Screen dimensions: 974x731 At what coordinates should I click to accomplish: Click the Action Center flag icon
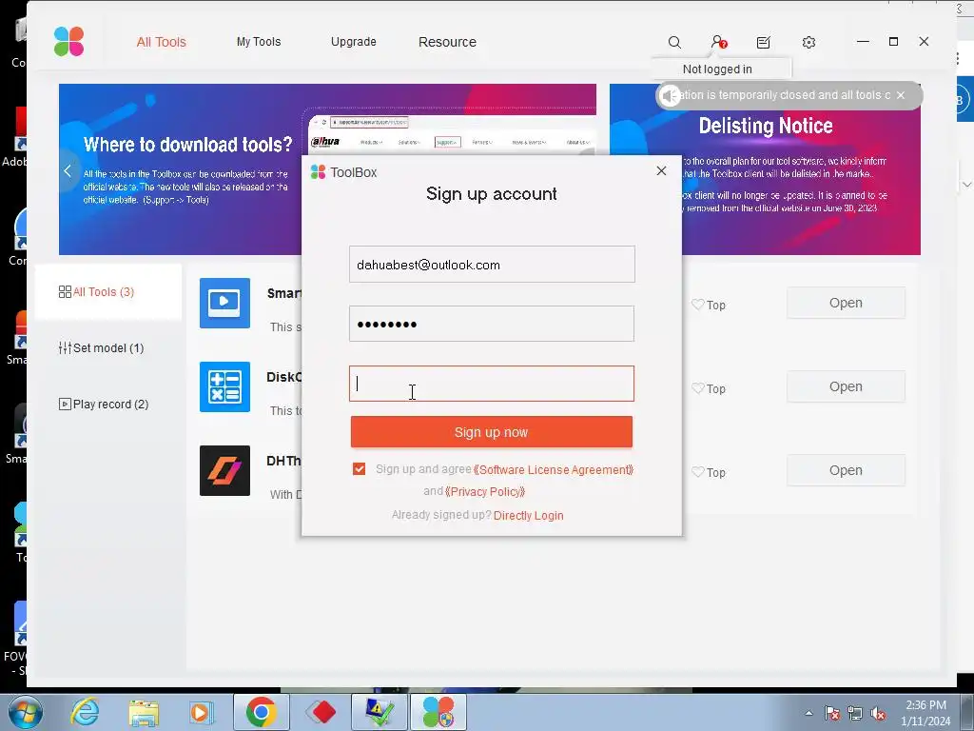coord(831,713)
